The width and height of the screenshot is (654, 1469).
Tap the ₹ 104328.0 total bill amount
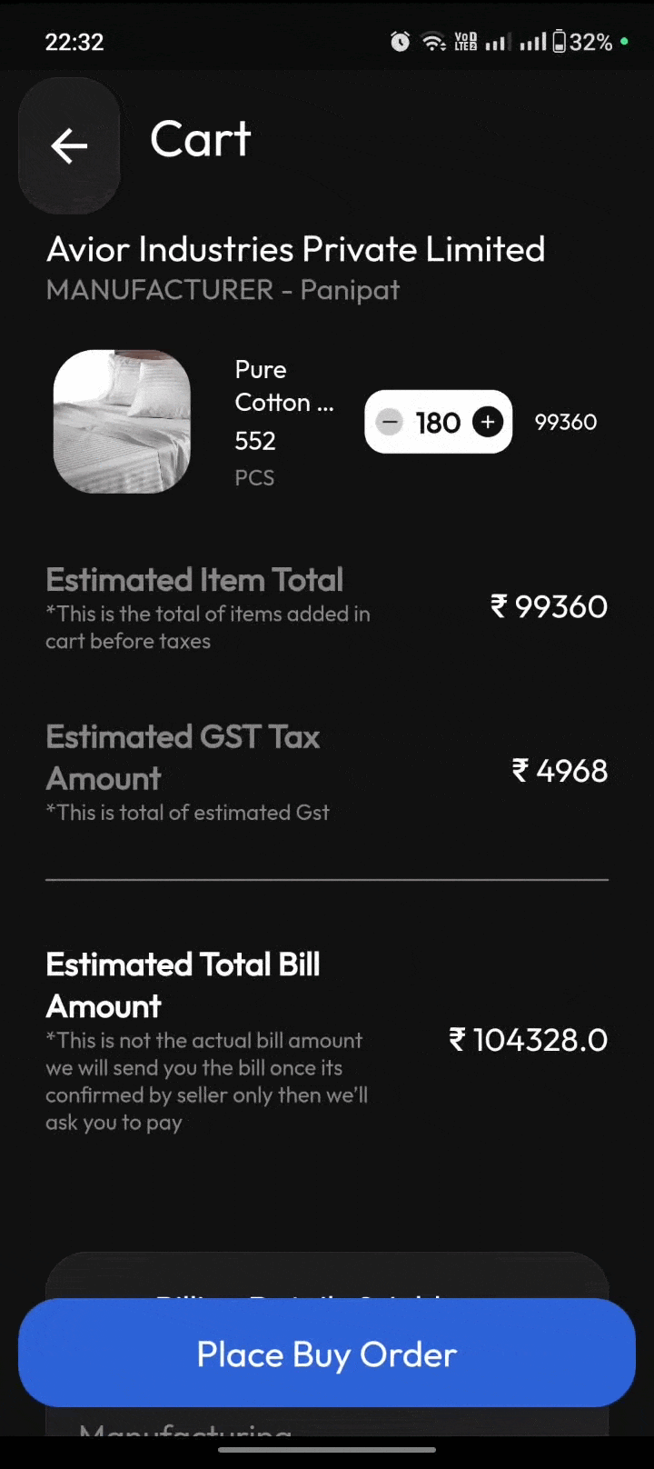(529, 1040)
